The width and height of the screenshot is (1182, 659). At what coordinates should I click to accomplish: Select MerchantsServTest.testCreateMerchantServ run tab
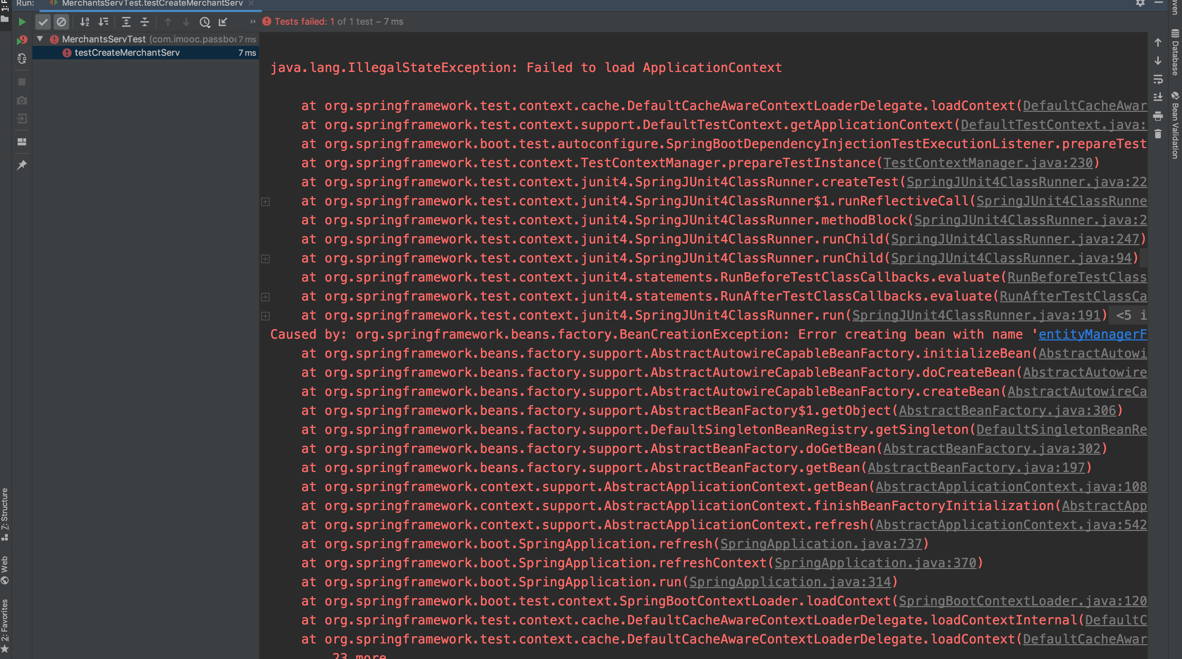coord(152,4)
